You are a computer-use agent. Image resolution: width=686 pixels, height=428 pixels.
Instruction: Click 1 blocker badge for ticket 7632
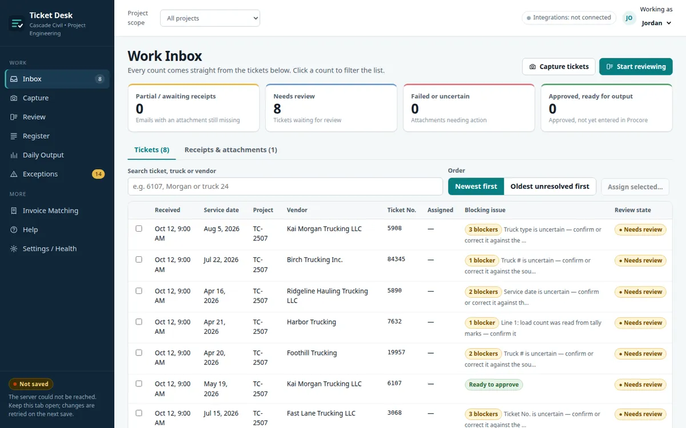pyautogui.click(x=482, y=322)
